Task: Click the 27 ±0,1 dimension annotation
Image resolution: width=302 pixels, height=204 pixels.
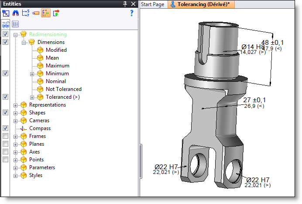Action: click(254, 100)
